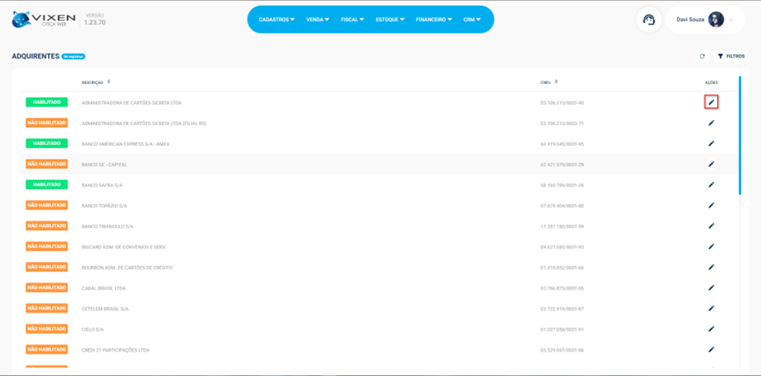
Task: Expand the Estoque dropdown menu
Action: point(390,20)
